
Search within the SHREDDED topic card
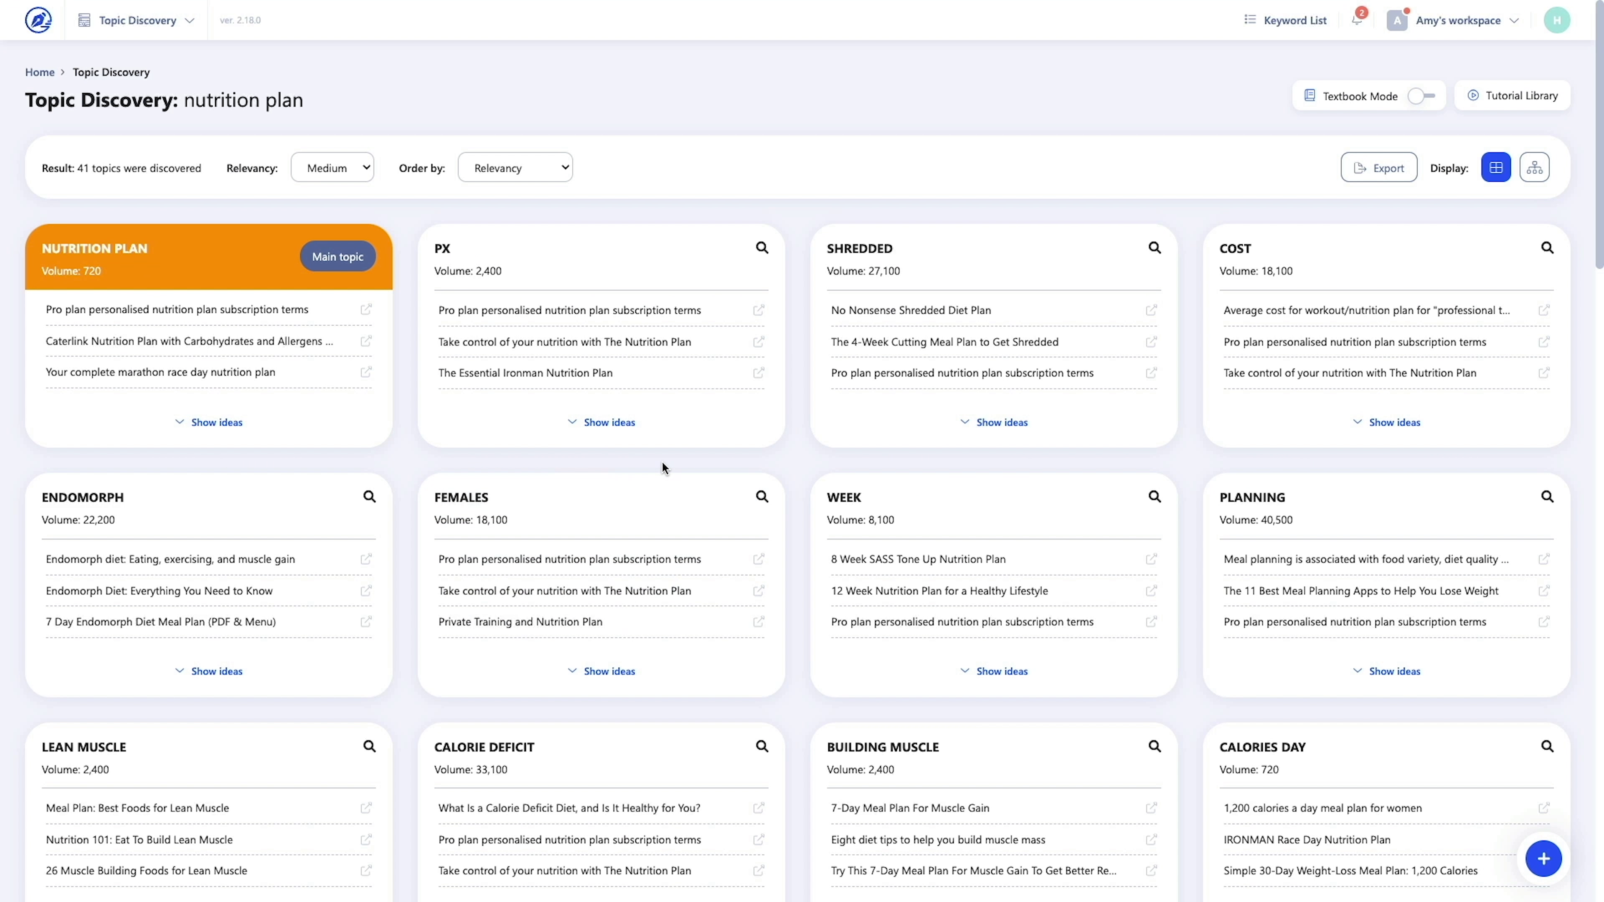click(1155, 248)
